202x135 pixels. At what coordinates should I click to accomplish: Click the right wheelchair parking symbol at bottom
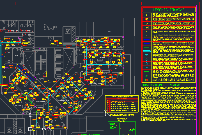click(x=20, y=130)
